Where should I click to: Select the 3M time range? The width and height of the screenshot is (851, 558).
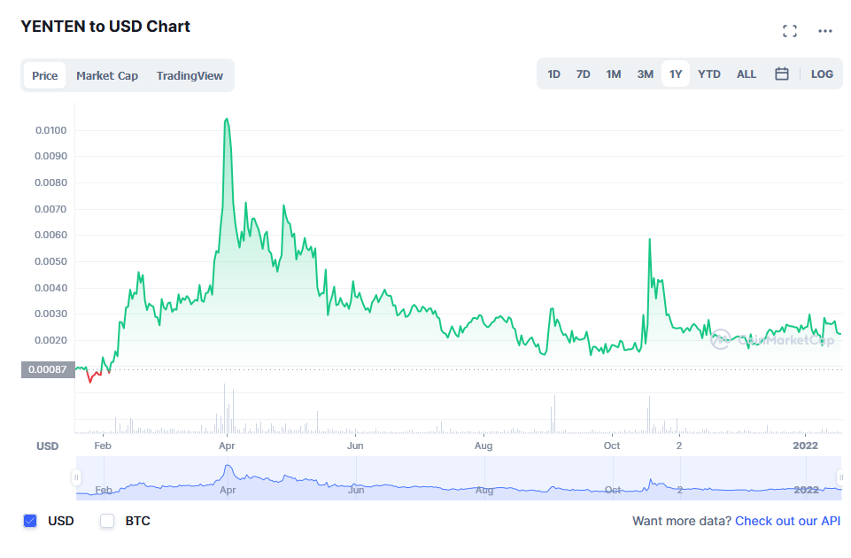click(x=645, y=74)
